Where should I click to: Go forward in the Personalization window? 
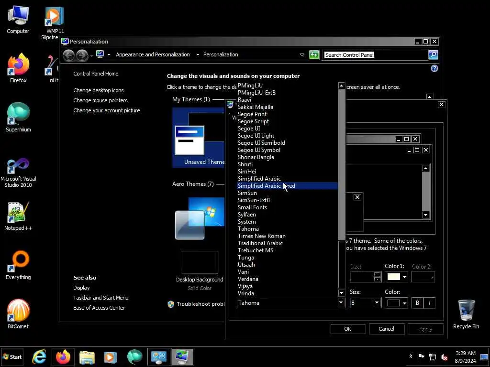82,55
